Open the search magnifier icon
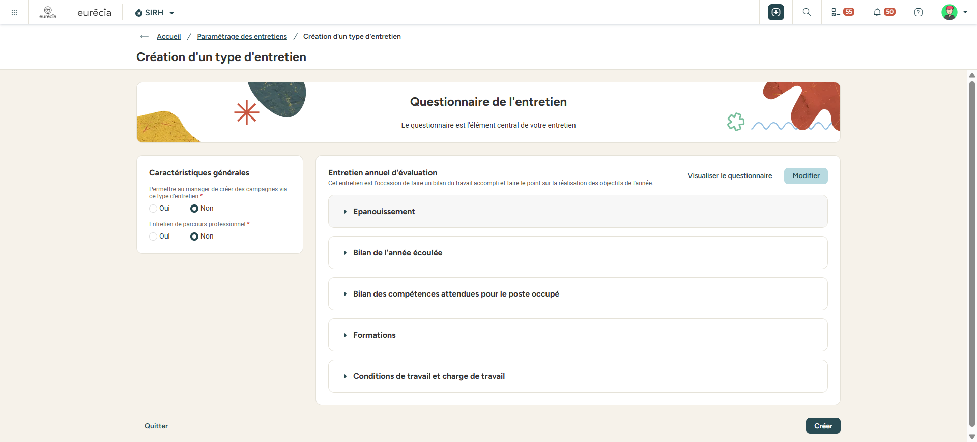The image size is (977, 442). pos(807,12)
